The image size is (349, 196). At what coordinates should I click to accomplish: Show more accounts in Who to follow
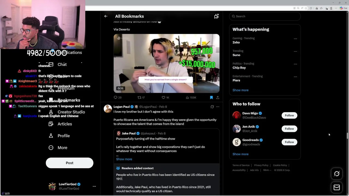click(x=240, y=154)
